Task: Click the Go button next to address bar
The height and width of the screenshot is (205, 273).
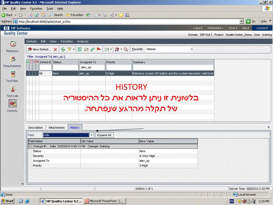Action: [251, 21]
